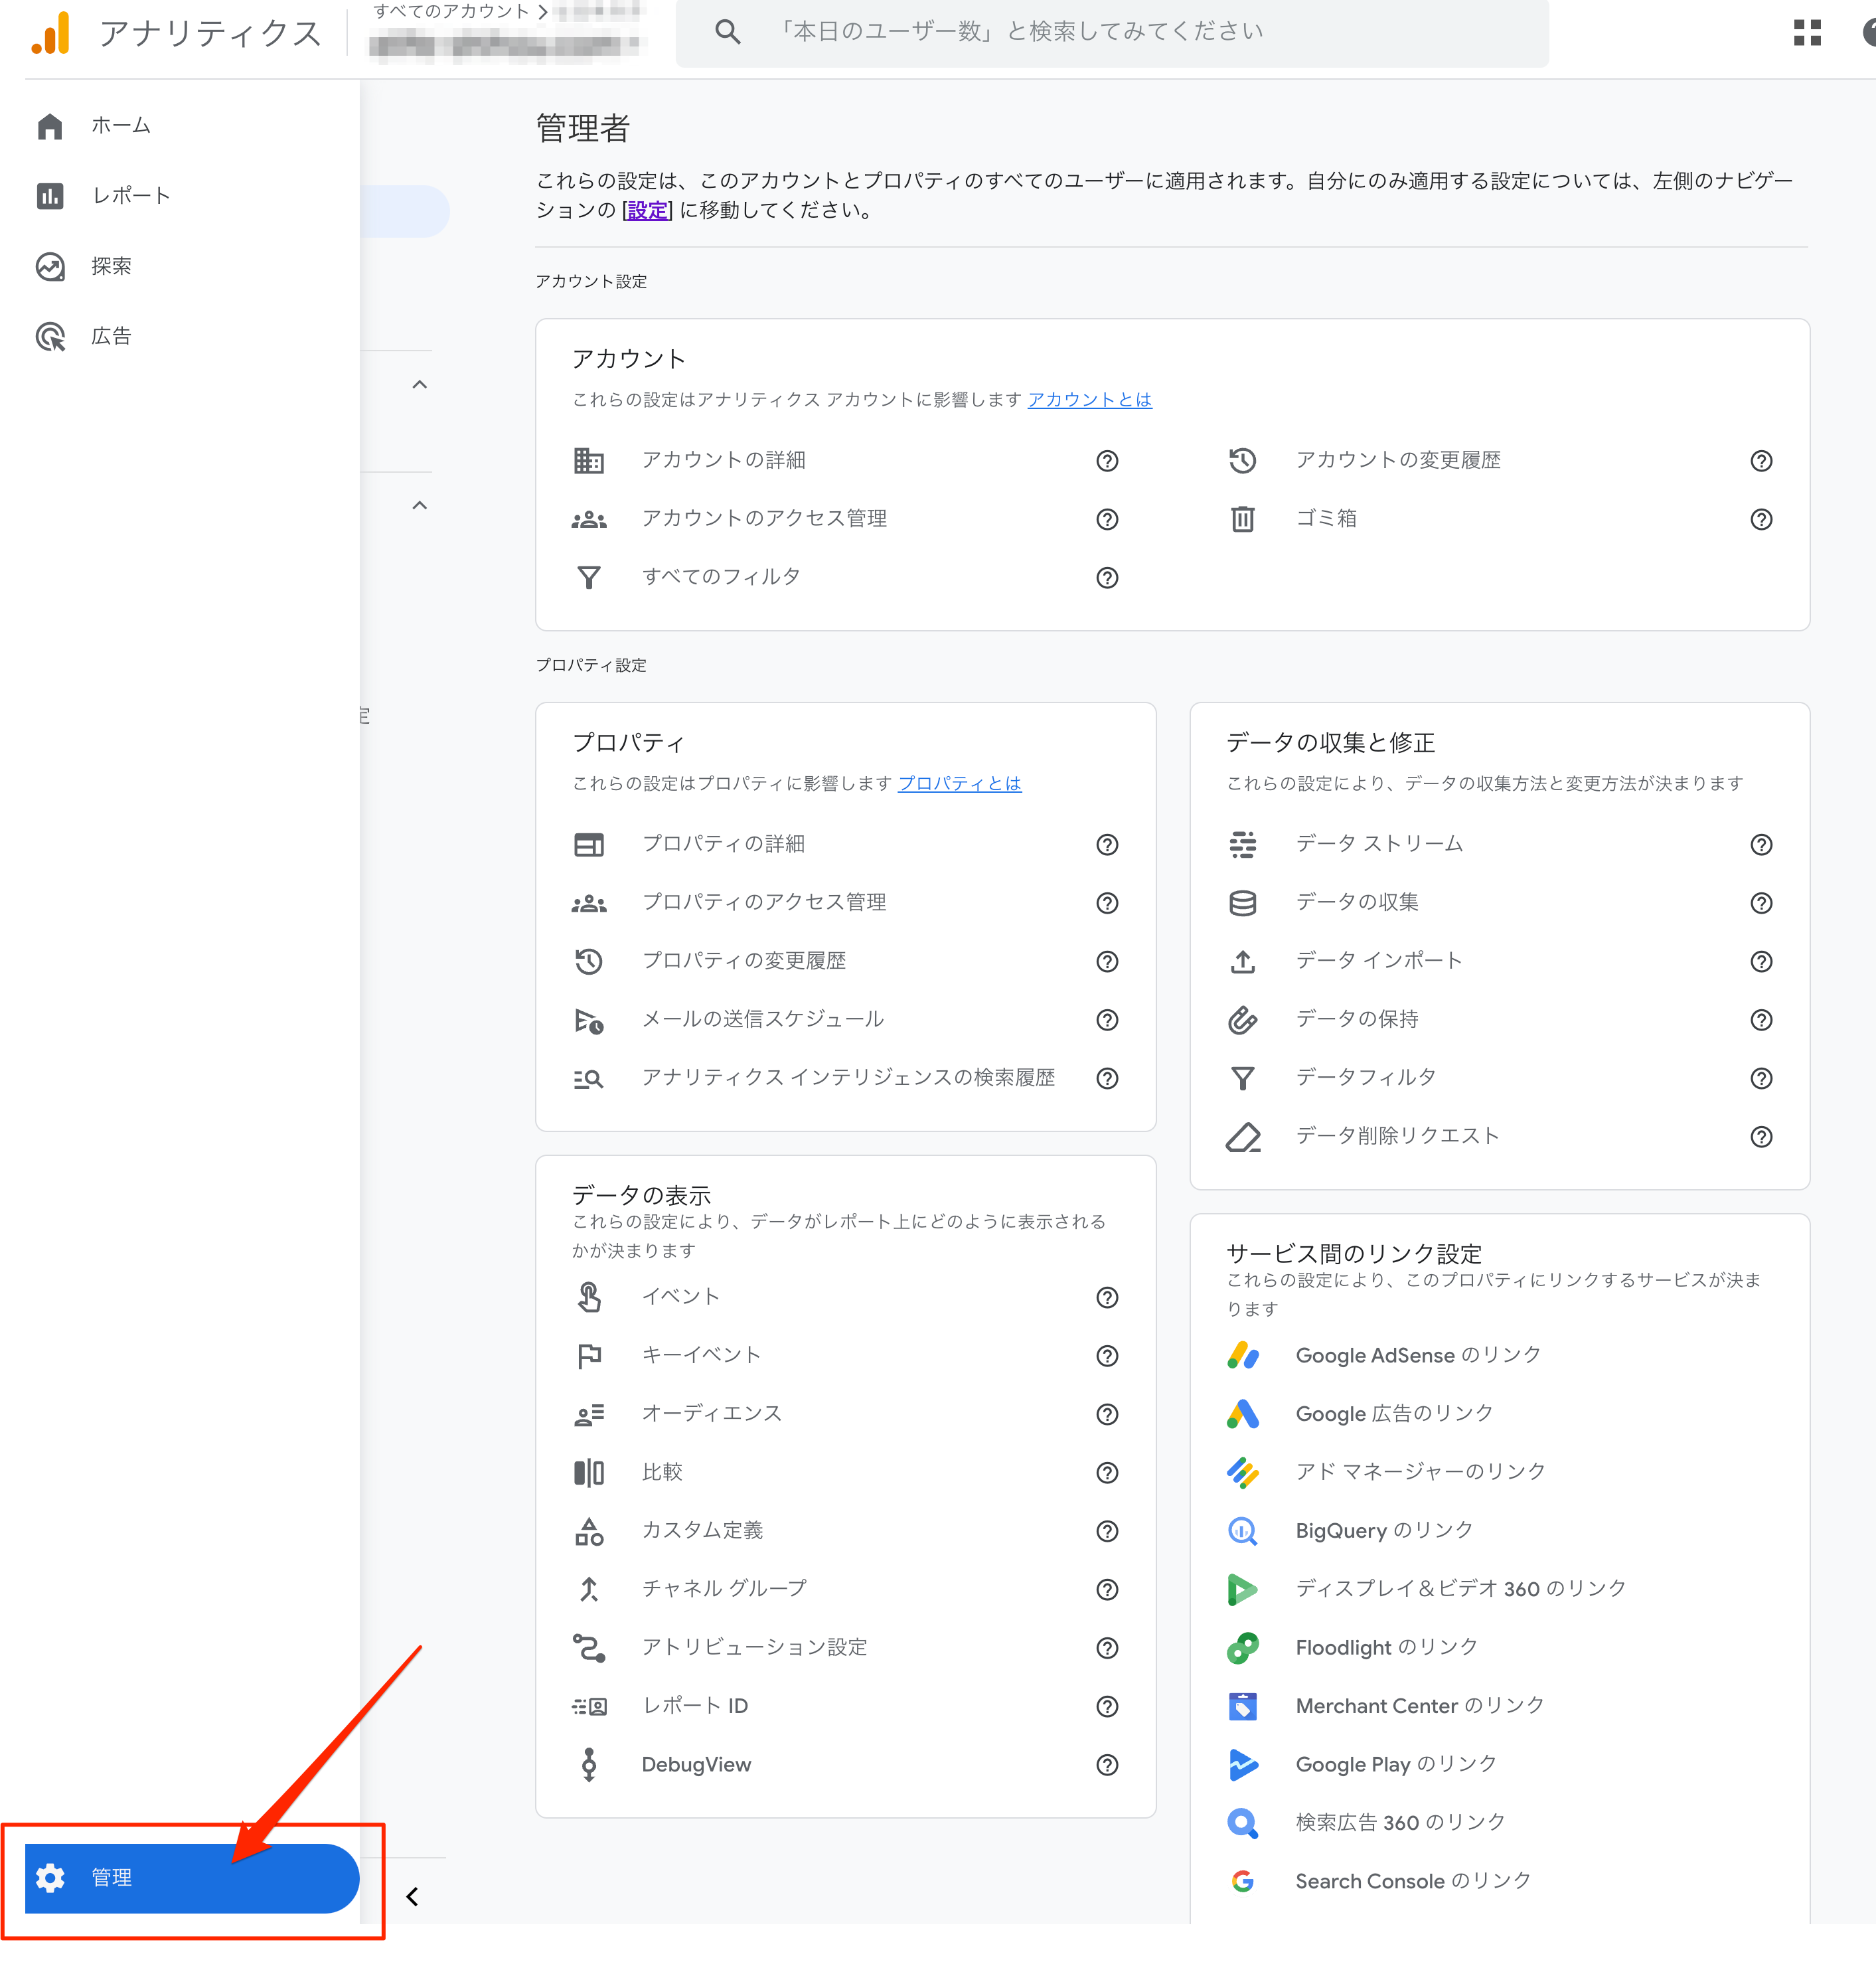Open すべてのフィルタ funnel icon
1876x1968 pixels.
coord(589,578)
